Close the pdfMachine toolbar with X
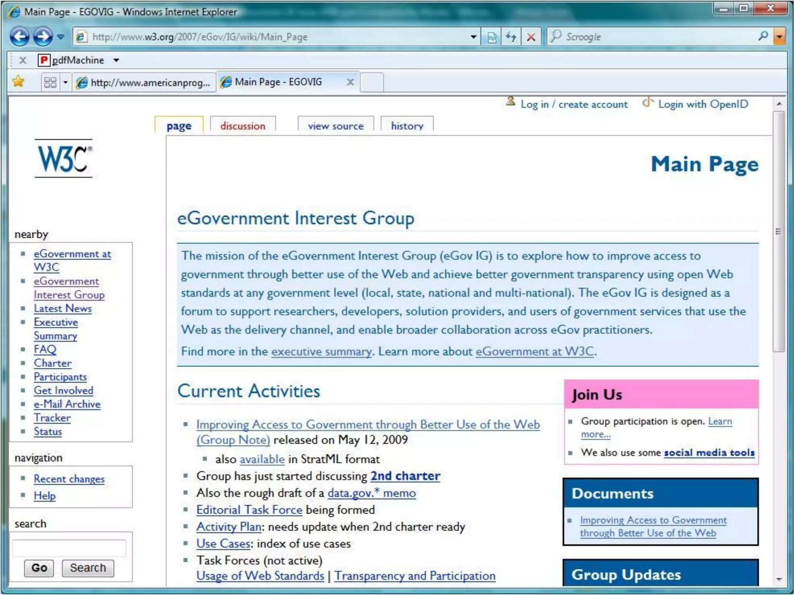This screenshot has width=794, height=595. [23, 60]
